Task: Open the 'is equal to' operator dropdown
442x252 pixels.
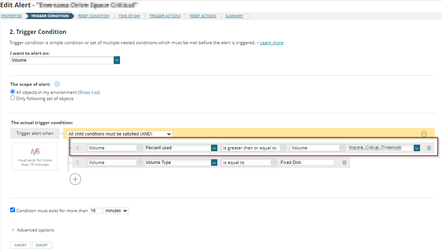Action: pos(249,163)
